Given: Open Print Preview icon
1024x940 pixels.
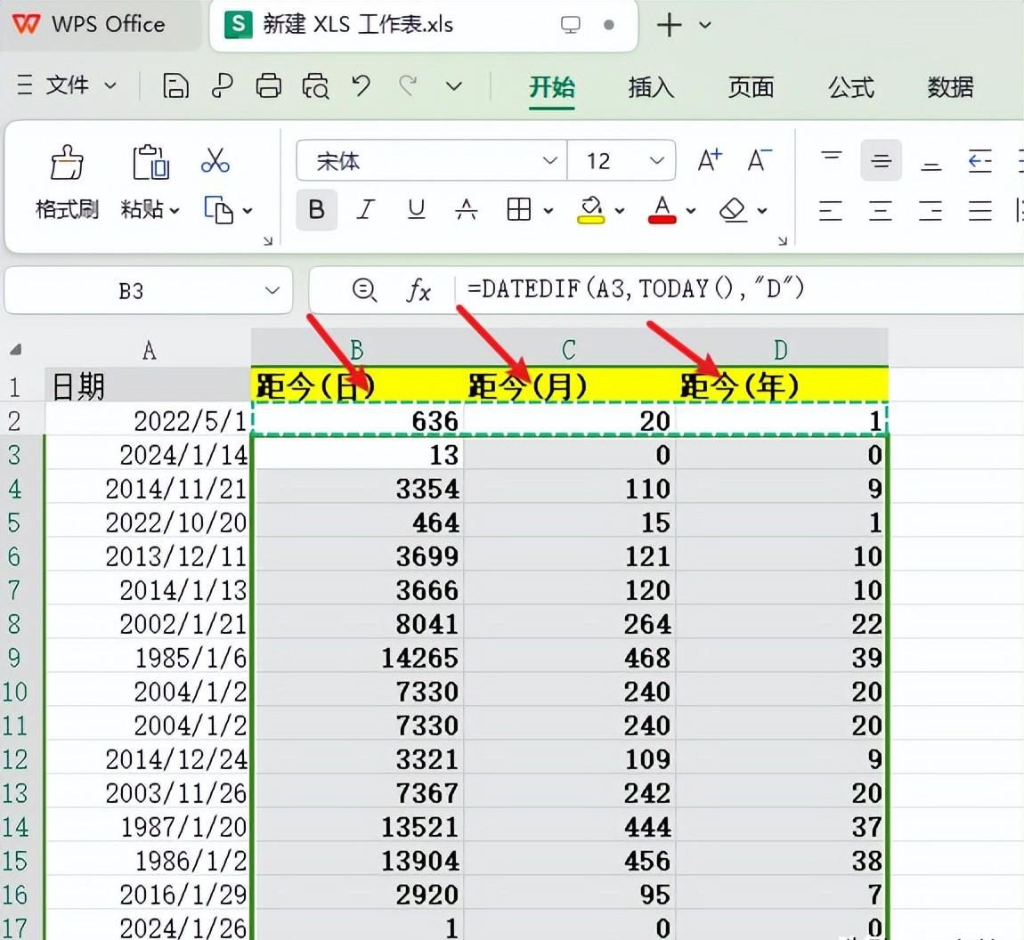Looking at the screenshot, I should click(x=315, y=86).
